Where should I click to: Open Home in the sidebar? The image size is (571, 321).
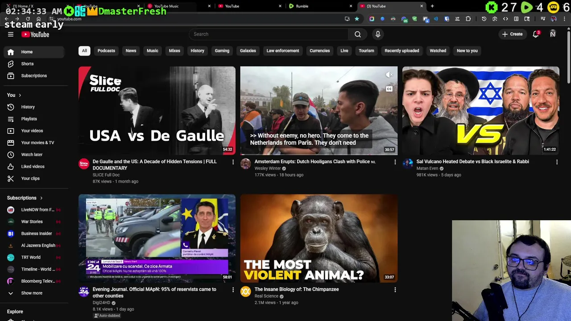[x=34, y=52]
